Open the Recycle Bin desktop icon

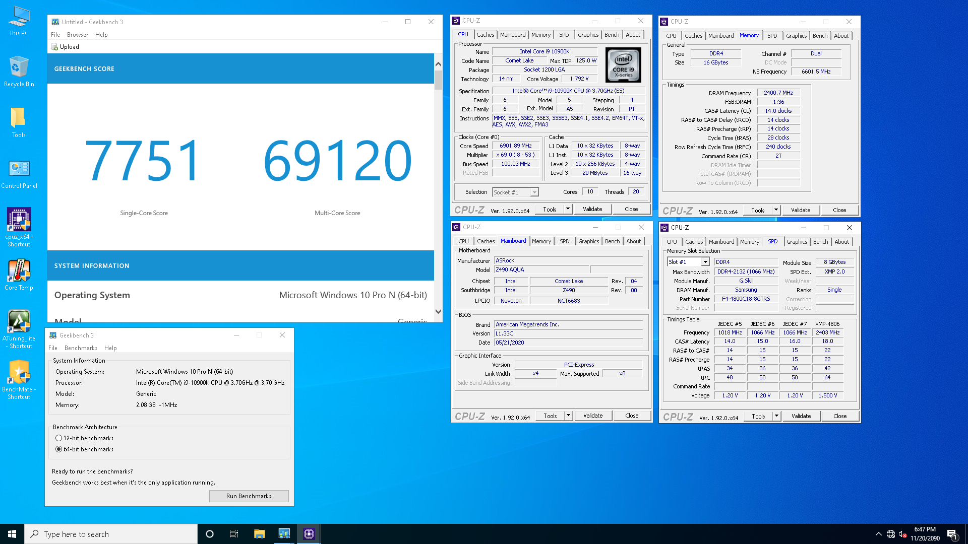pos(19,72)
